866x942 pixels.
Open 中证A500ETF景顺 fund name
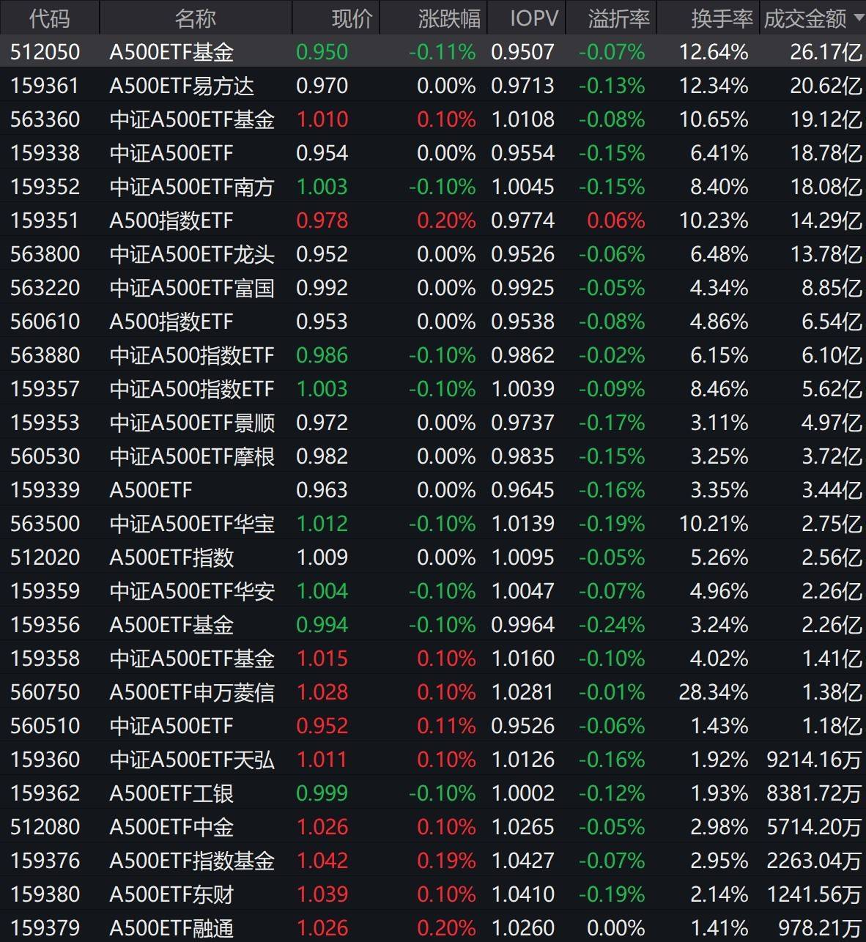click(x=191, y=423)
